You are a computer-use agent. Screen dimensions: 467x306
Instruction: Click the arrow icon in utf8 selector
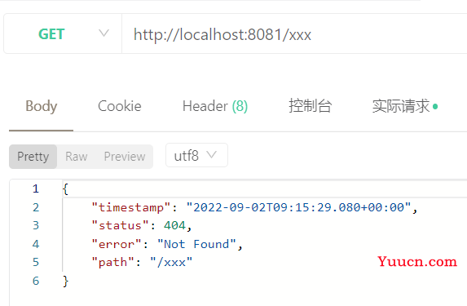pos(211,154)
